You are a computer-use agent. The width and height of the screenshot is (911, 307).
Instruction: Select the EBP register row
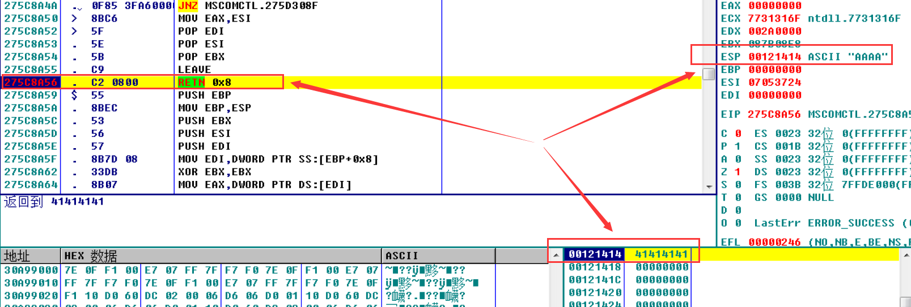(761, 70)
